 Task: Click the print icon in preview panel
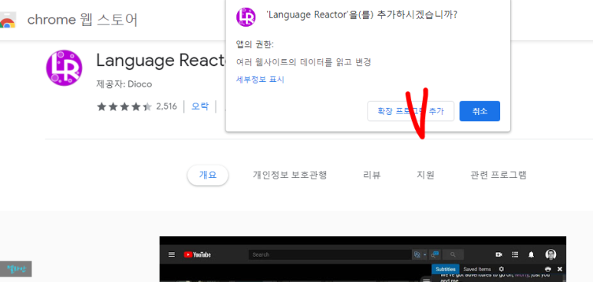coord(548,269)
